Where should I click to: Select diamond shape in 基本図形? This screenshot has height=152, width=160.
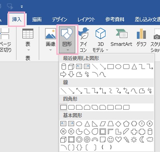coord(118,124)
